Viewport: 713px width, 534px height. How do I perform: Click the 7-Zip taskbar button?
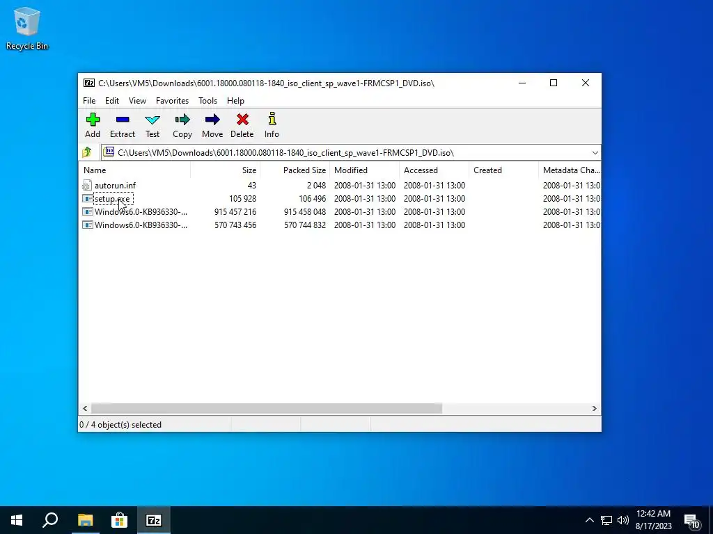[x=153, y=520]
